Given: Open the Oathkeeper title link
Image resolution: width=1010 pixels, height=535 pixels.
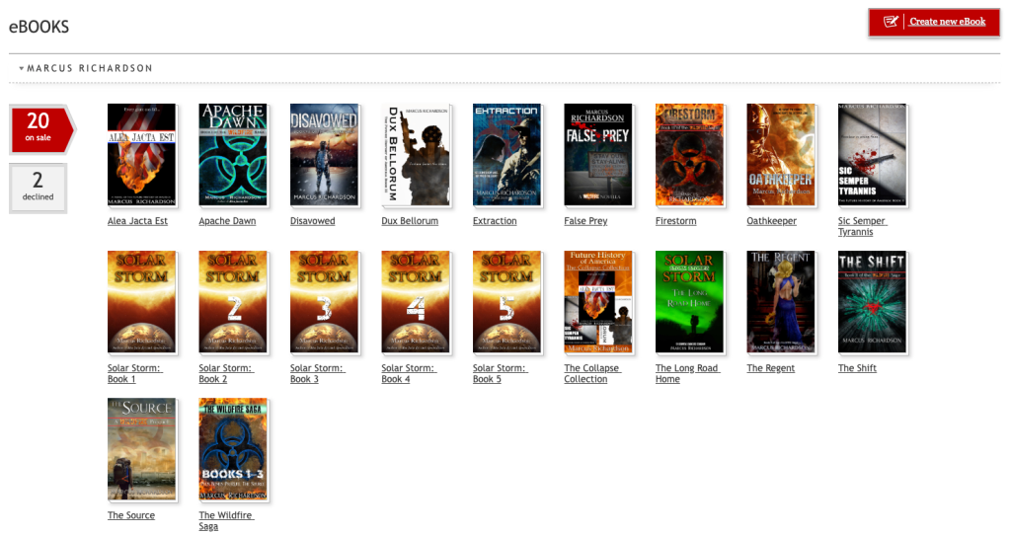Looking at the screenshot, I should [771, 221].
